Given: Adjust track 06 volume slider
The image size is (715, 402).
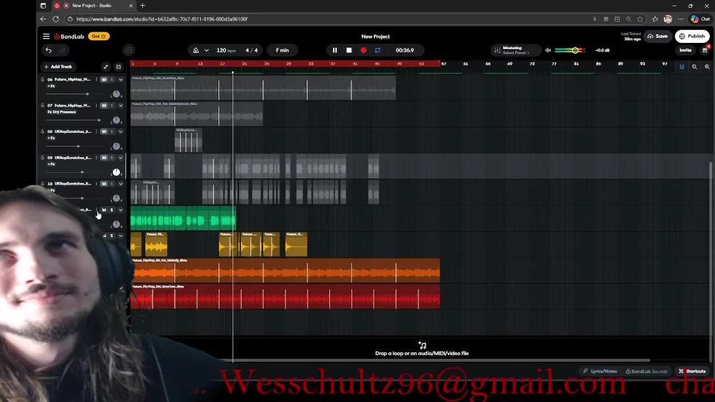Looking at the screenshot, I should tap(87, 94).
